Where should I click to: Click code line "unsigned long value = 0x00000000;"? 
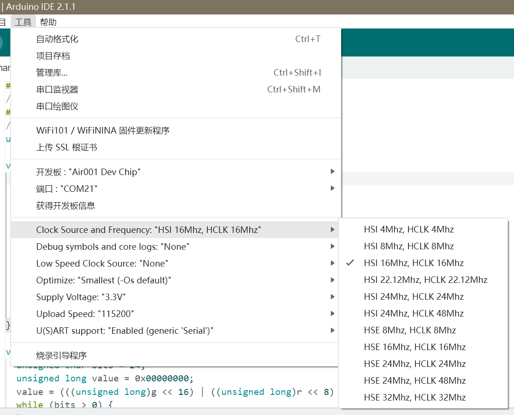coord(105,379)
